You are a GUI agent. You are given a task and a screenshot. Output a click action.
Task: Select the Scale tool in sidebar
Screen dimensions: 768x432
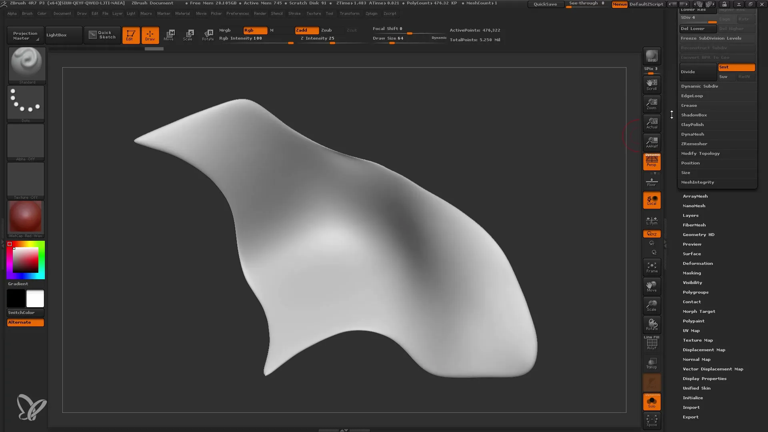click(x=652, y=306)
